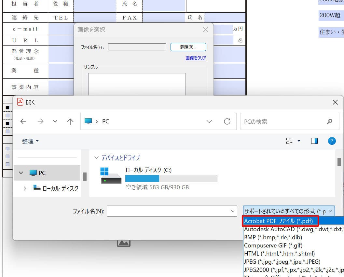Choose JPEG (*.jpg) from file type list
This screenshot has height=277, width=344.
(282, 262)
